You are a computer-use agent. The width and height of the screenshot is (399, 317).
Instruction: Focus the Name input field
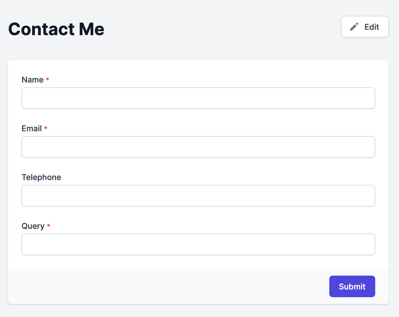point(198,98)
